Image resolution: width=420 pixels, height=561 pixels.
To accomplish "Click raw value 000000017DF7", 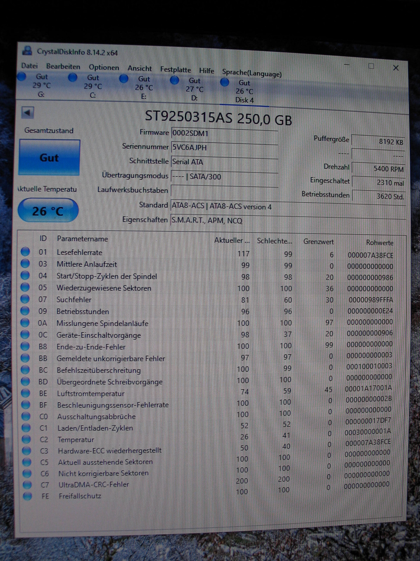I will coord(368,420).
